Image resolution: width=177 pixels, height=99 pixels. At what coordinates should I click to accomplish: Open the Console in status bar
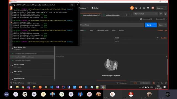tap(32, 83)
